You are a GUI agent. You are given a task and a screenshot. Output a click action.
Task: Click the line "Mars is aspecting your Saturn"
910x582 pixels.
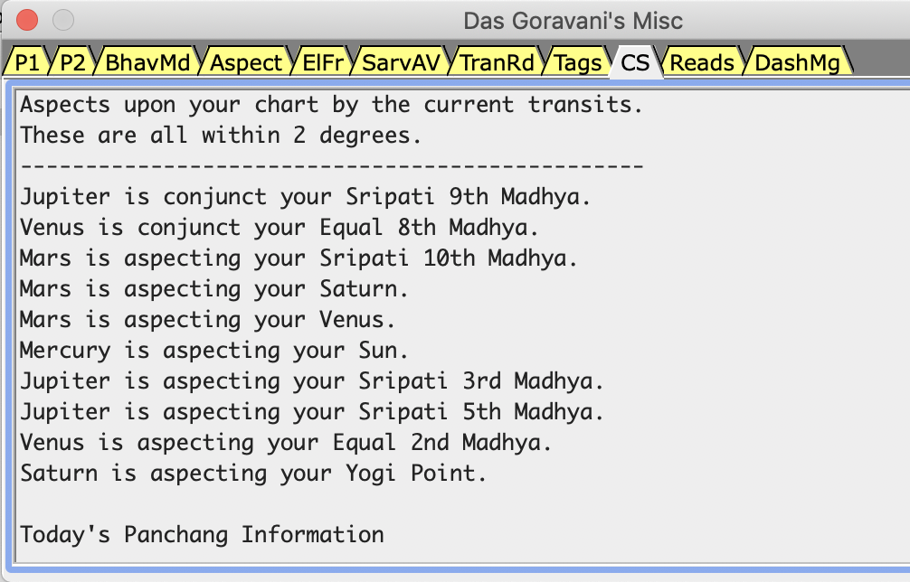[214, 289]
